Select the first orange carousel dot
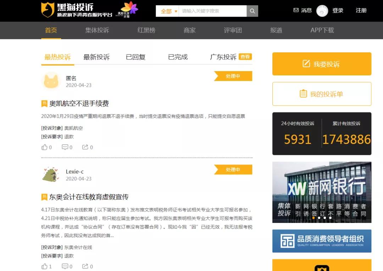The width and height of the screenshot is (383, 271). [313, 218]
